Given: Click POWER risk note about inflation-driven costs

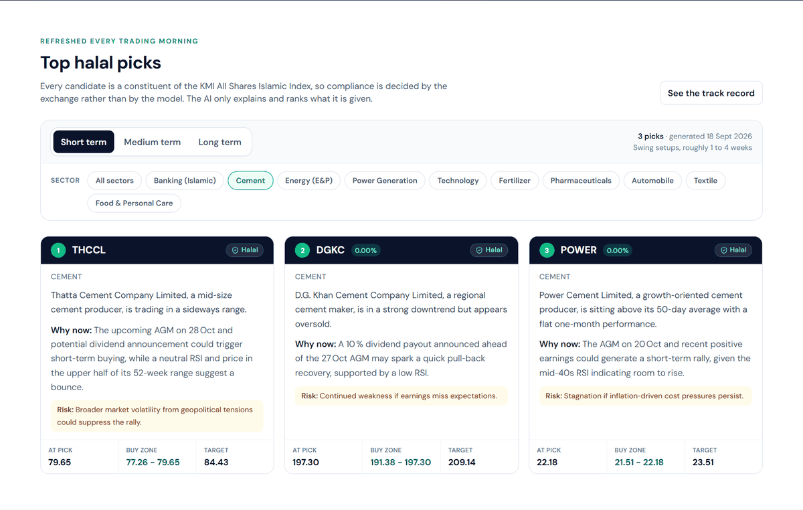Looking at the screenshot, I should tap(646, 396).
